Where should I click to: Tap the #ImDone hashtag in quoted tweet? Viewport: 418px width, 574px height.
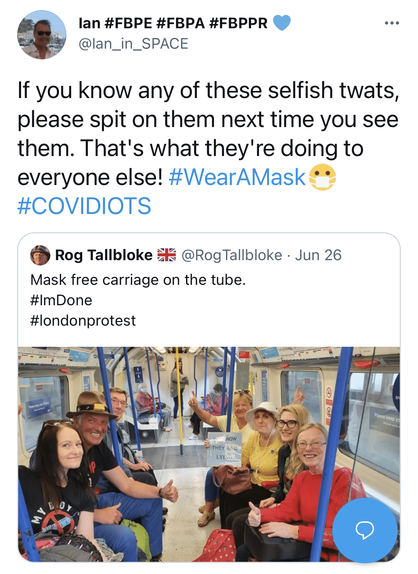tap(61, 300)
